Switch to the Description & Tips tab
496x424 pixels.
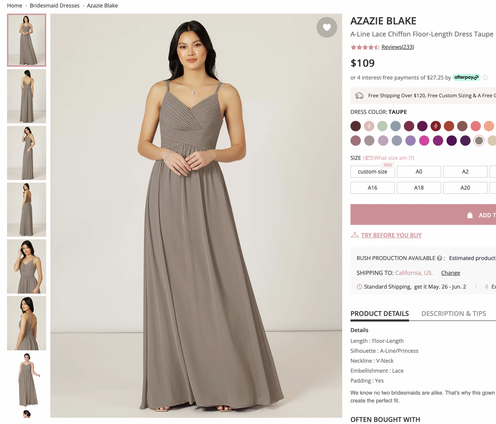pyautogui.click(x=453, y=314)
